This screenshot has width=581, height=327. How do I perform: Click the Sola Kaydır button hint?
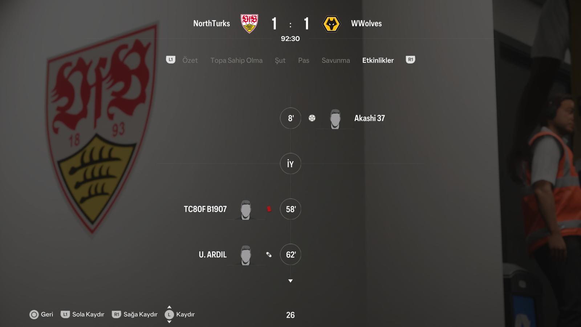tap(82, 314)
